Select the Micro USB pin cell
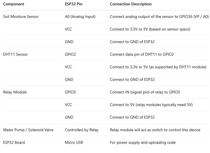Viewport: 210px width, 153px height. tap(74, 142)
